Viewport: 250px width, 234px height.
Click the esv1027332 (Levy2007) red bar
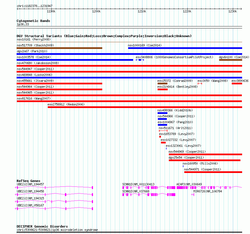coord(163,143)
